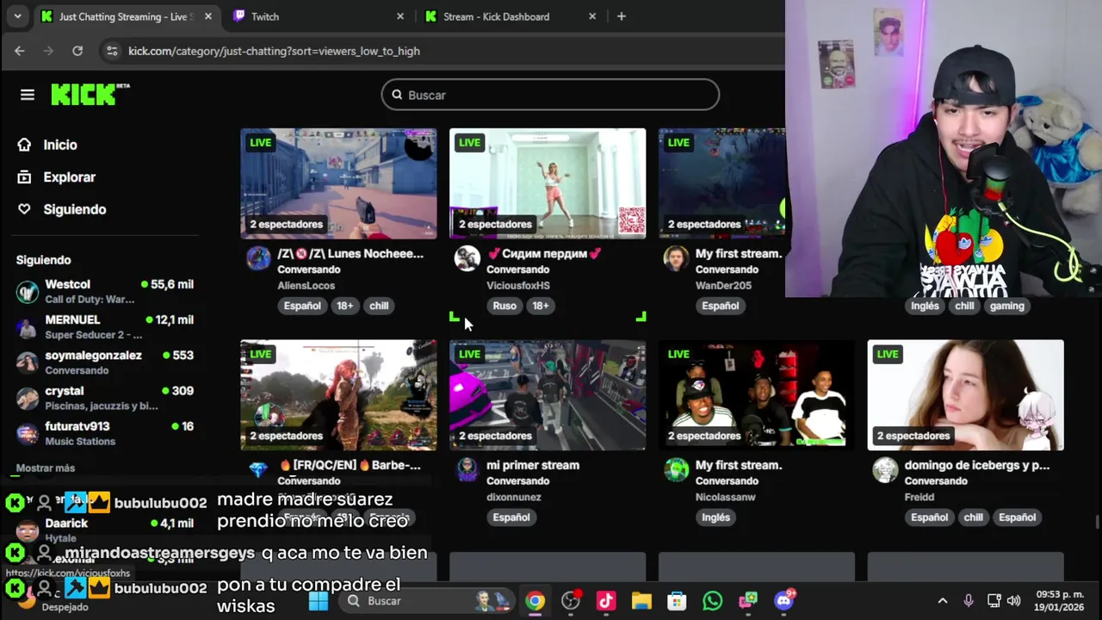Open the AliensLocos stream thumbnail
Viewport: 1102px width, 620px height.
[x=338, y=183]
